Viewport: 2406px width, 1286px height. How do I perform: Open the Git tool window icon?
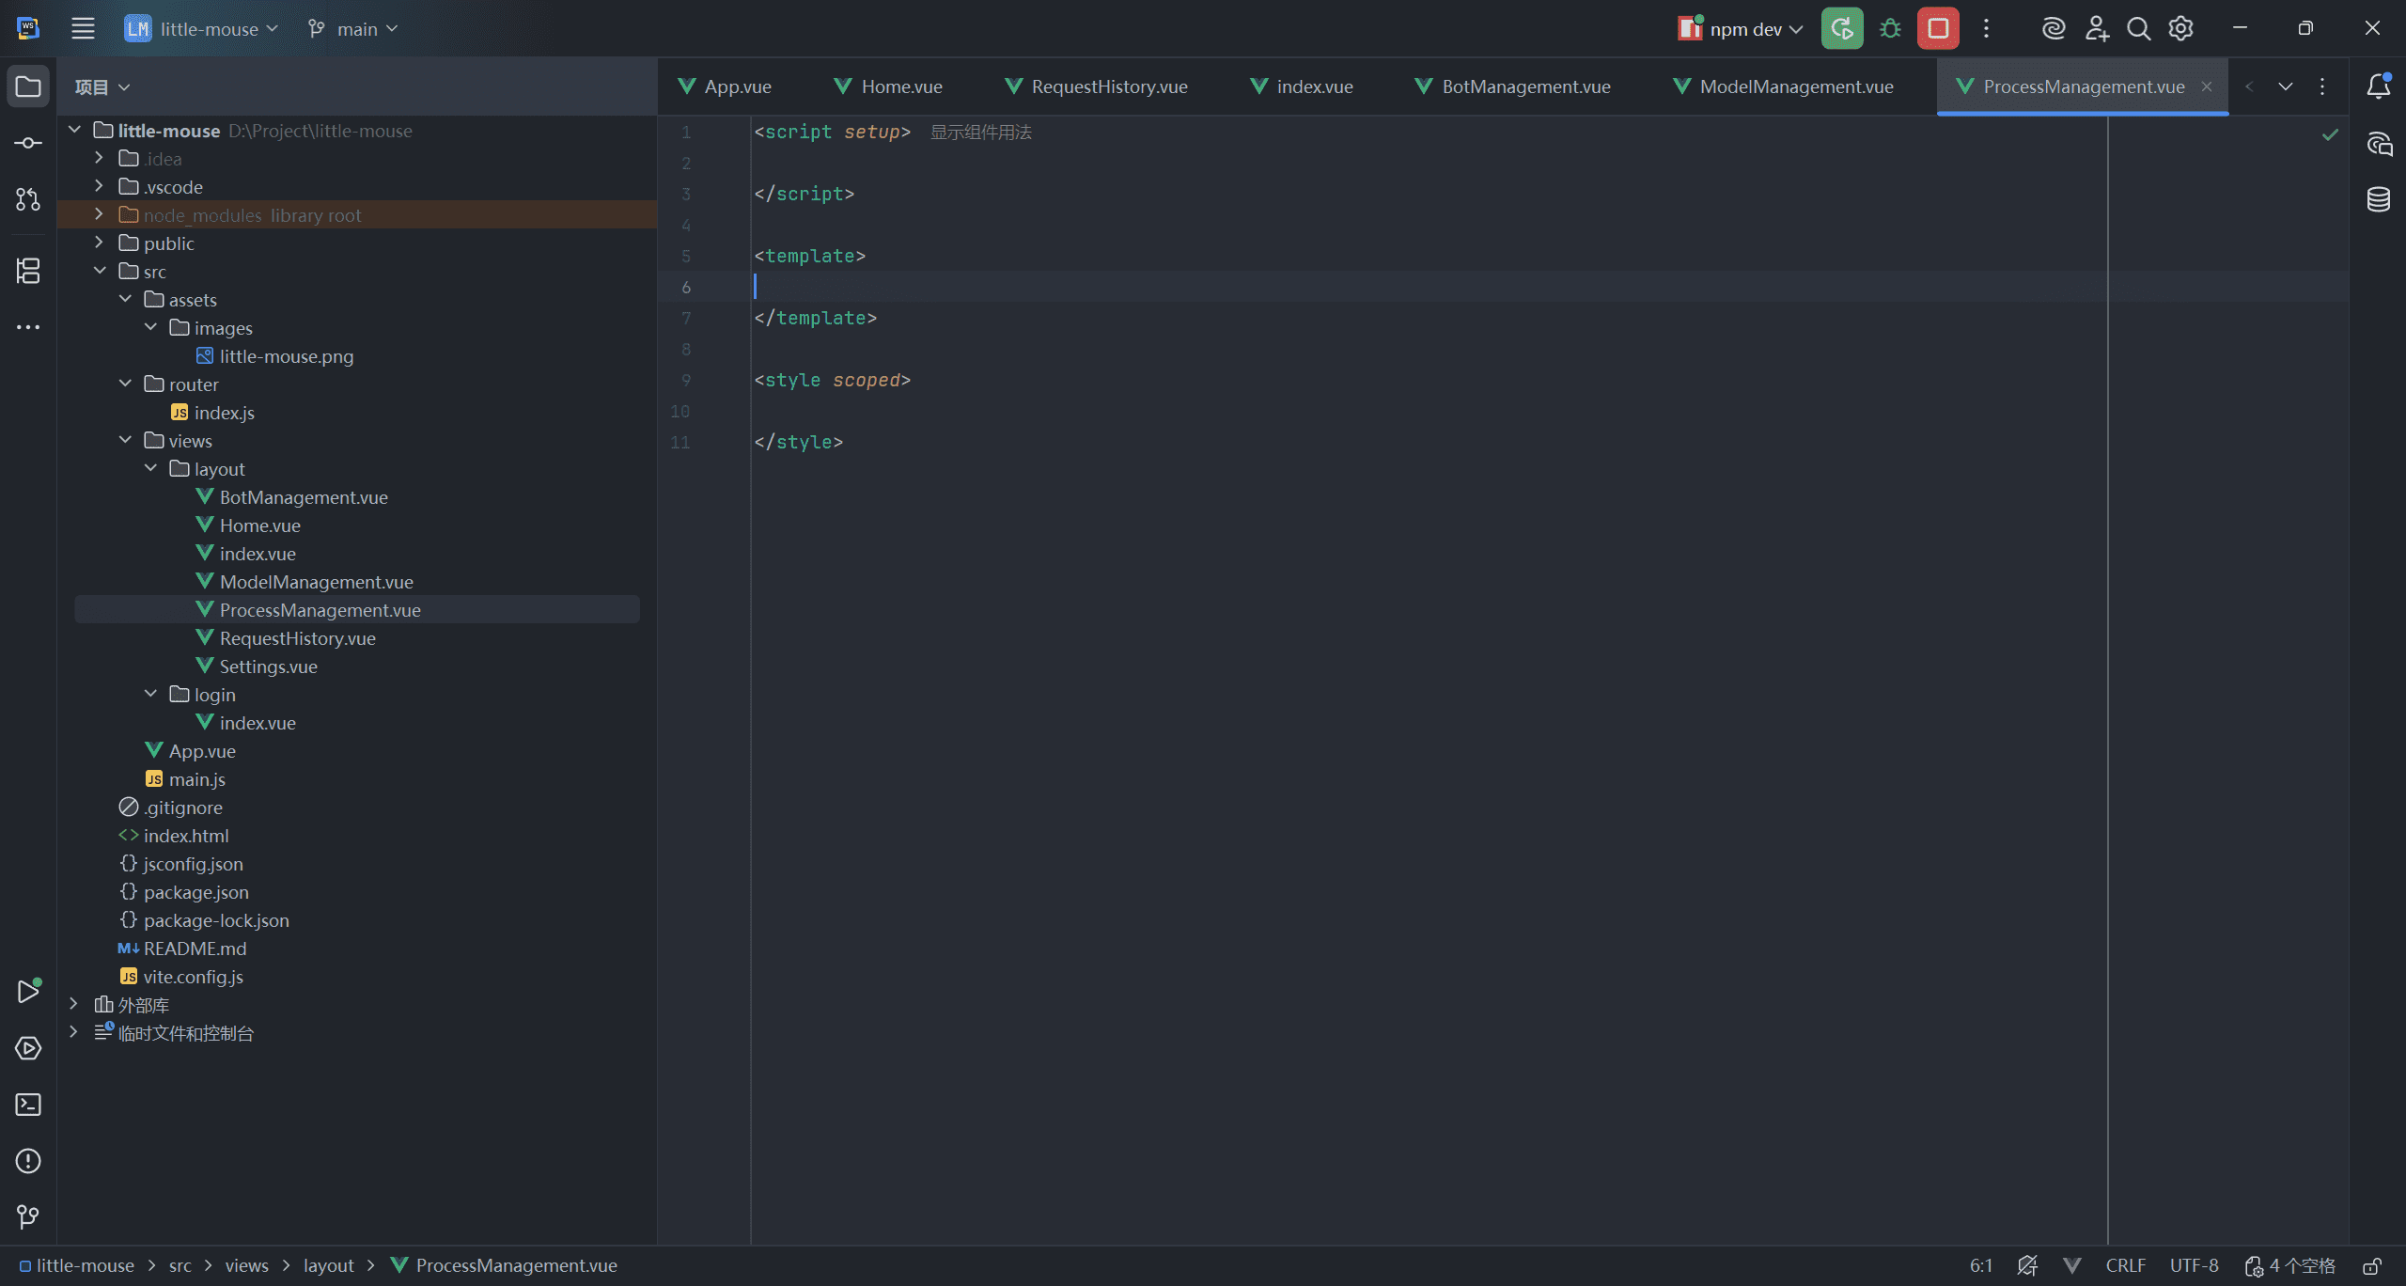point(28,1217)
